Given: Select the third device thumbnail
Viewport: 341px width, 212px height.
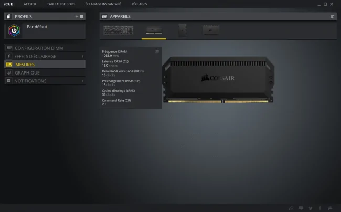Looking at the screenshot, I should [182, 30].
